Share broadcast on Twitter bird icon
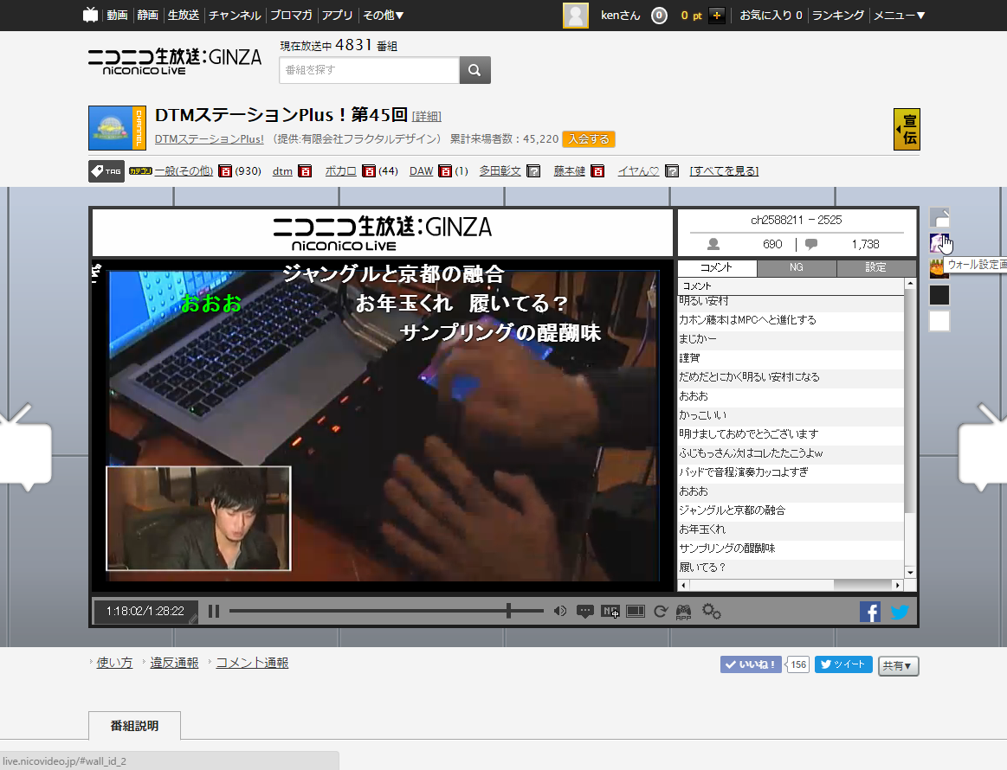The height and width of the screenshot is (770, 1007). [x=900, y=612]
